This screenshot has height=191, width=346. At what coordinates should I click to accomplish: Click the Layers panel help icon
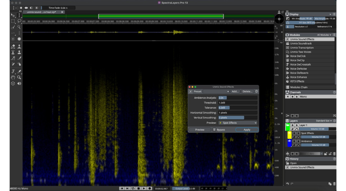[334, 121]
